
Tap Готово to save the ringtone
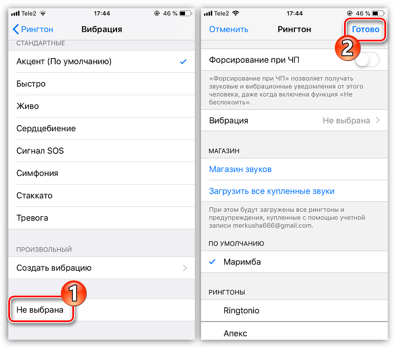point(366,29)
